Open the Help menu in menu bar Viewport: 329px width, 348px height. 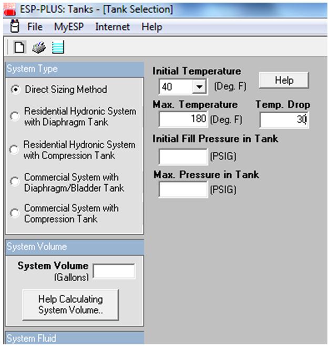coord(152,27)
